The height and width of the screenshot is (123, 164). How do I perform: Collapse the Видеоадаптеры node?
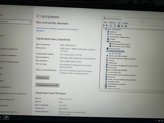[x=105, y=41]
